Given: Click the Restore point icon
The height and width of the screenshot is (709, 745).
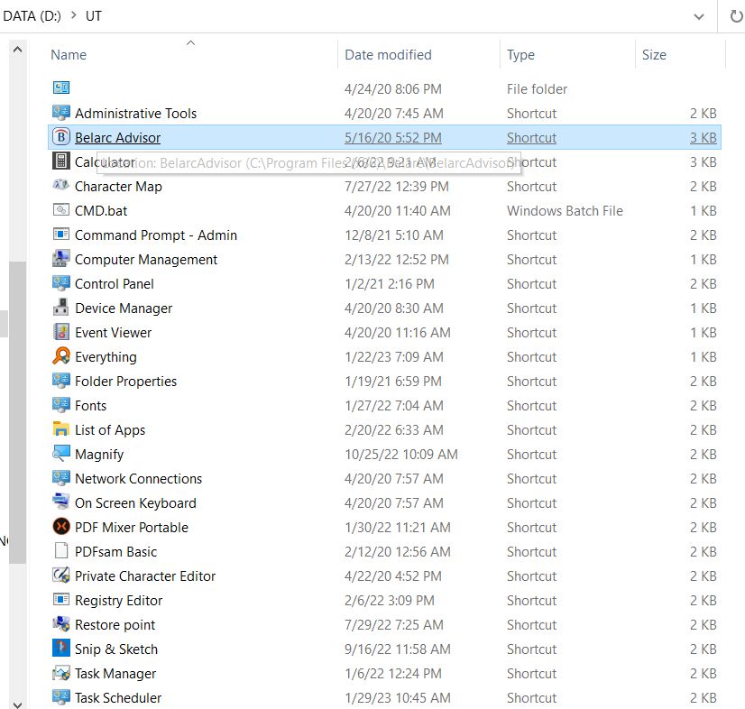Looking at the screenshot, I should click(60, 624).
